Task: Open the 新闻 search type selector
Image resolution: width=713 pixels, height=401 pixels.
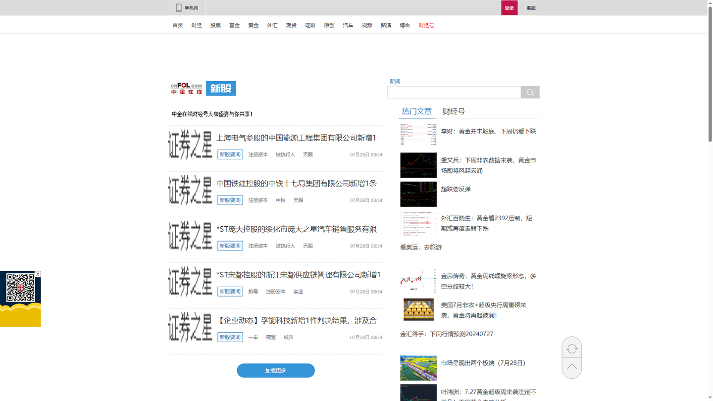Action: tap(395, 81)
